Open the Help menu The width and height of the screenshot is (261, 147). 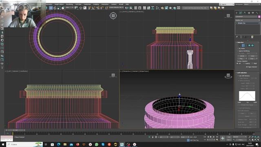(127, 4)
